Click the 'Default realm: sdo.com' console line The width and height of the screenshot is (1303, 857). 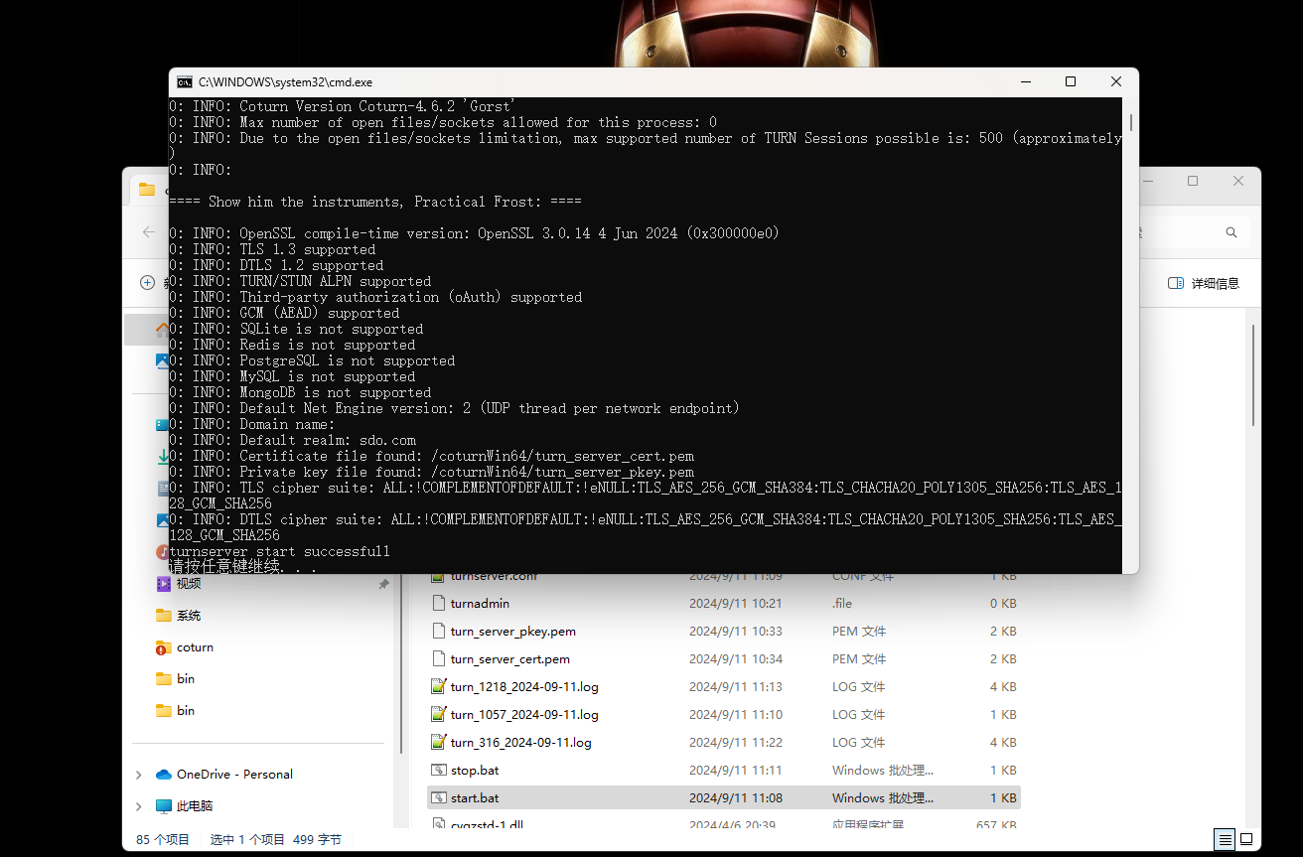click(x=292, y=440)
